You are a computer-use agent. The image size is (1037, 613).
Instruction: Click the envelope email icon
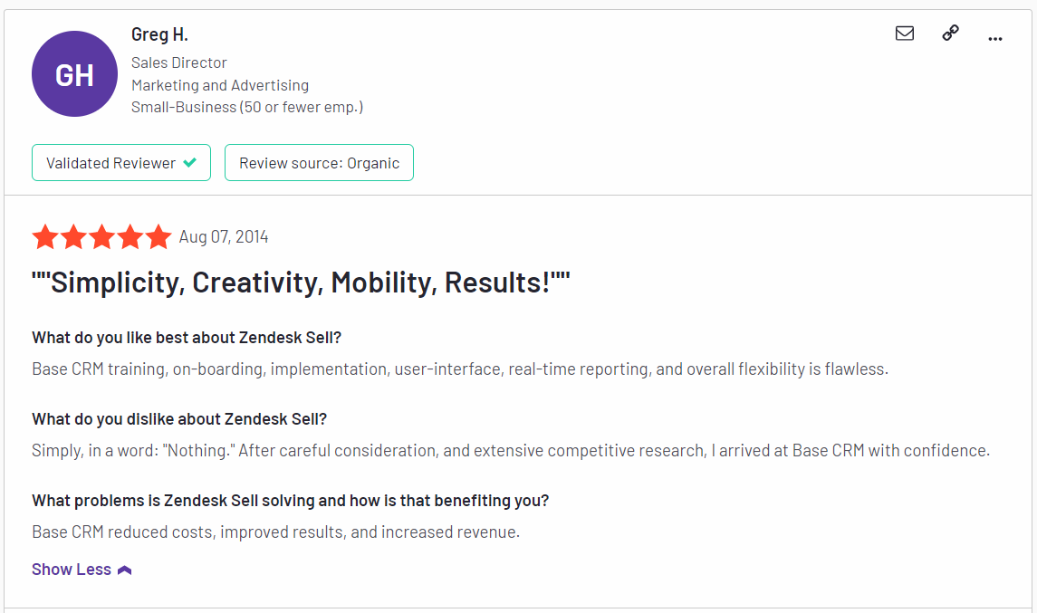pyautogui.click(x=904, y=34)
